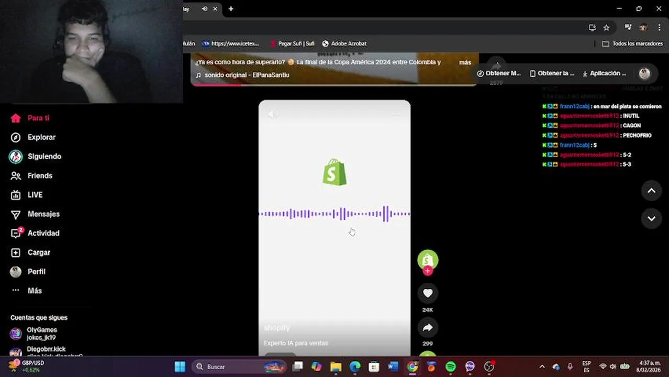Open Actividad notifications

pos(36,233)
